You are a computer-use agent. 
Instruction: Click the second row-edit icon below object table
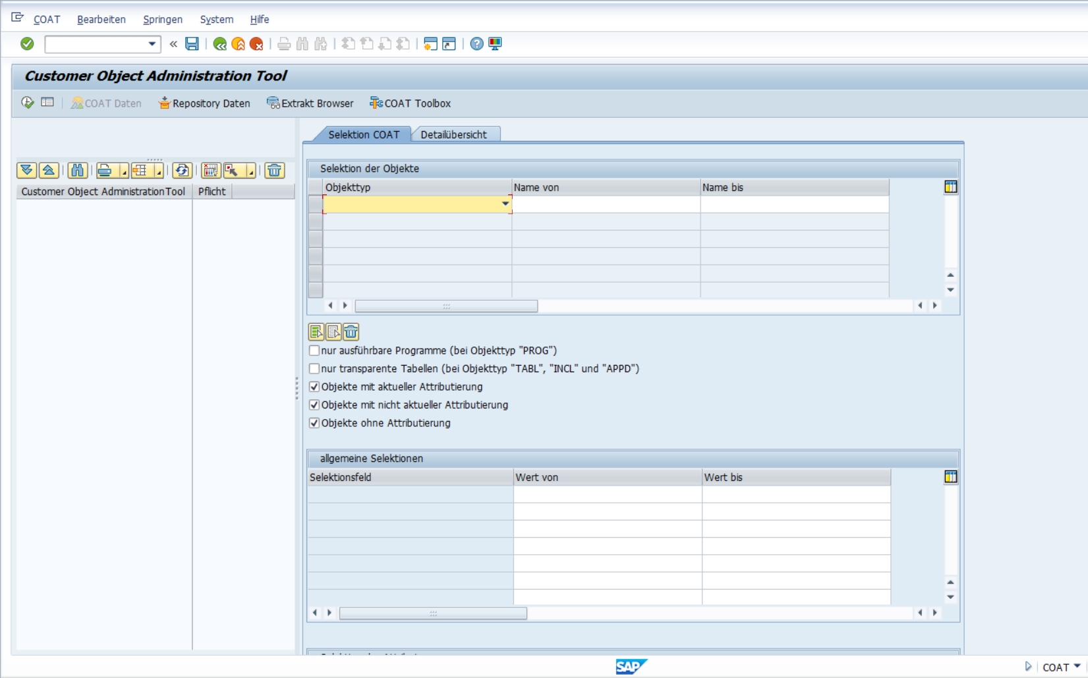[333, 331]
